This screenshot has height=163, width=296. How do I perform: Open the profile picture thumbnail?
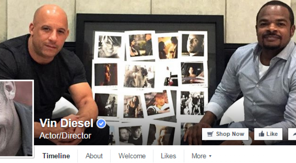tap(17, 118)
